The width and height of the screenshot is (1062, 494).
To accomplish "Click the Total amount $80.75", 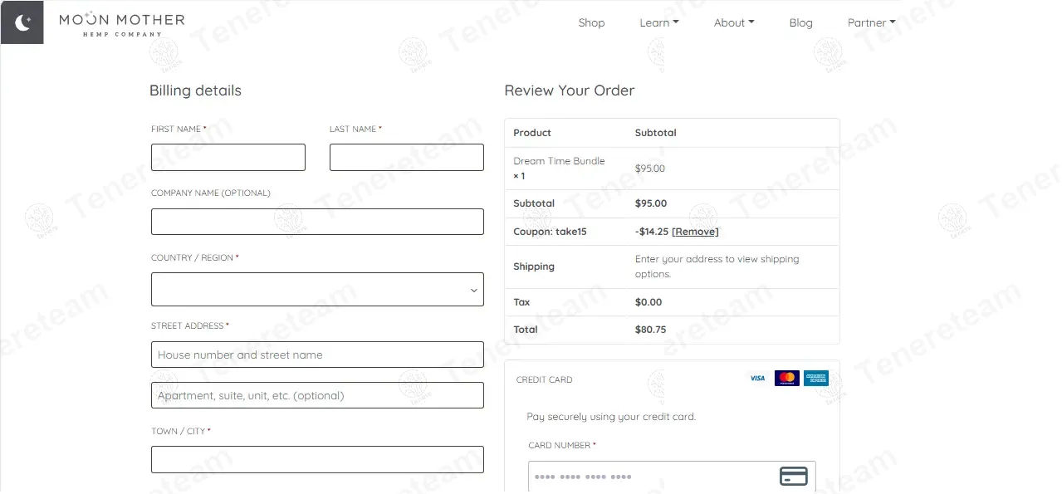I will tap(650, 330).
